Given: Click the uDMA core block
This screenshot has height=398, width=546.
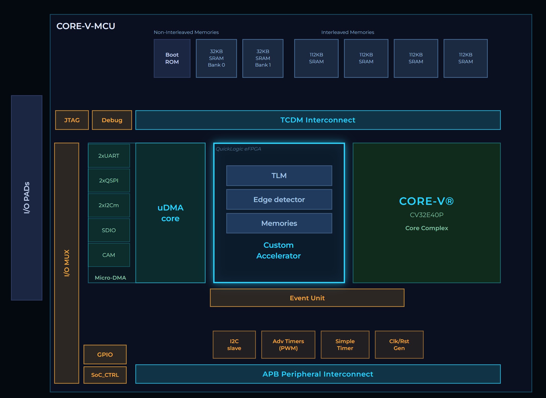Looking at the screenshot, I should 170,213.
